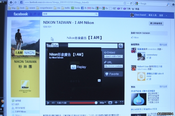Click the I AM NIKON cover image
175x116 pixels.
point(25,59)
